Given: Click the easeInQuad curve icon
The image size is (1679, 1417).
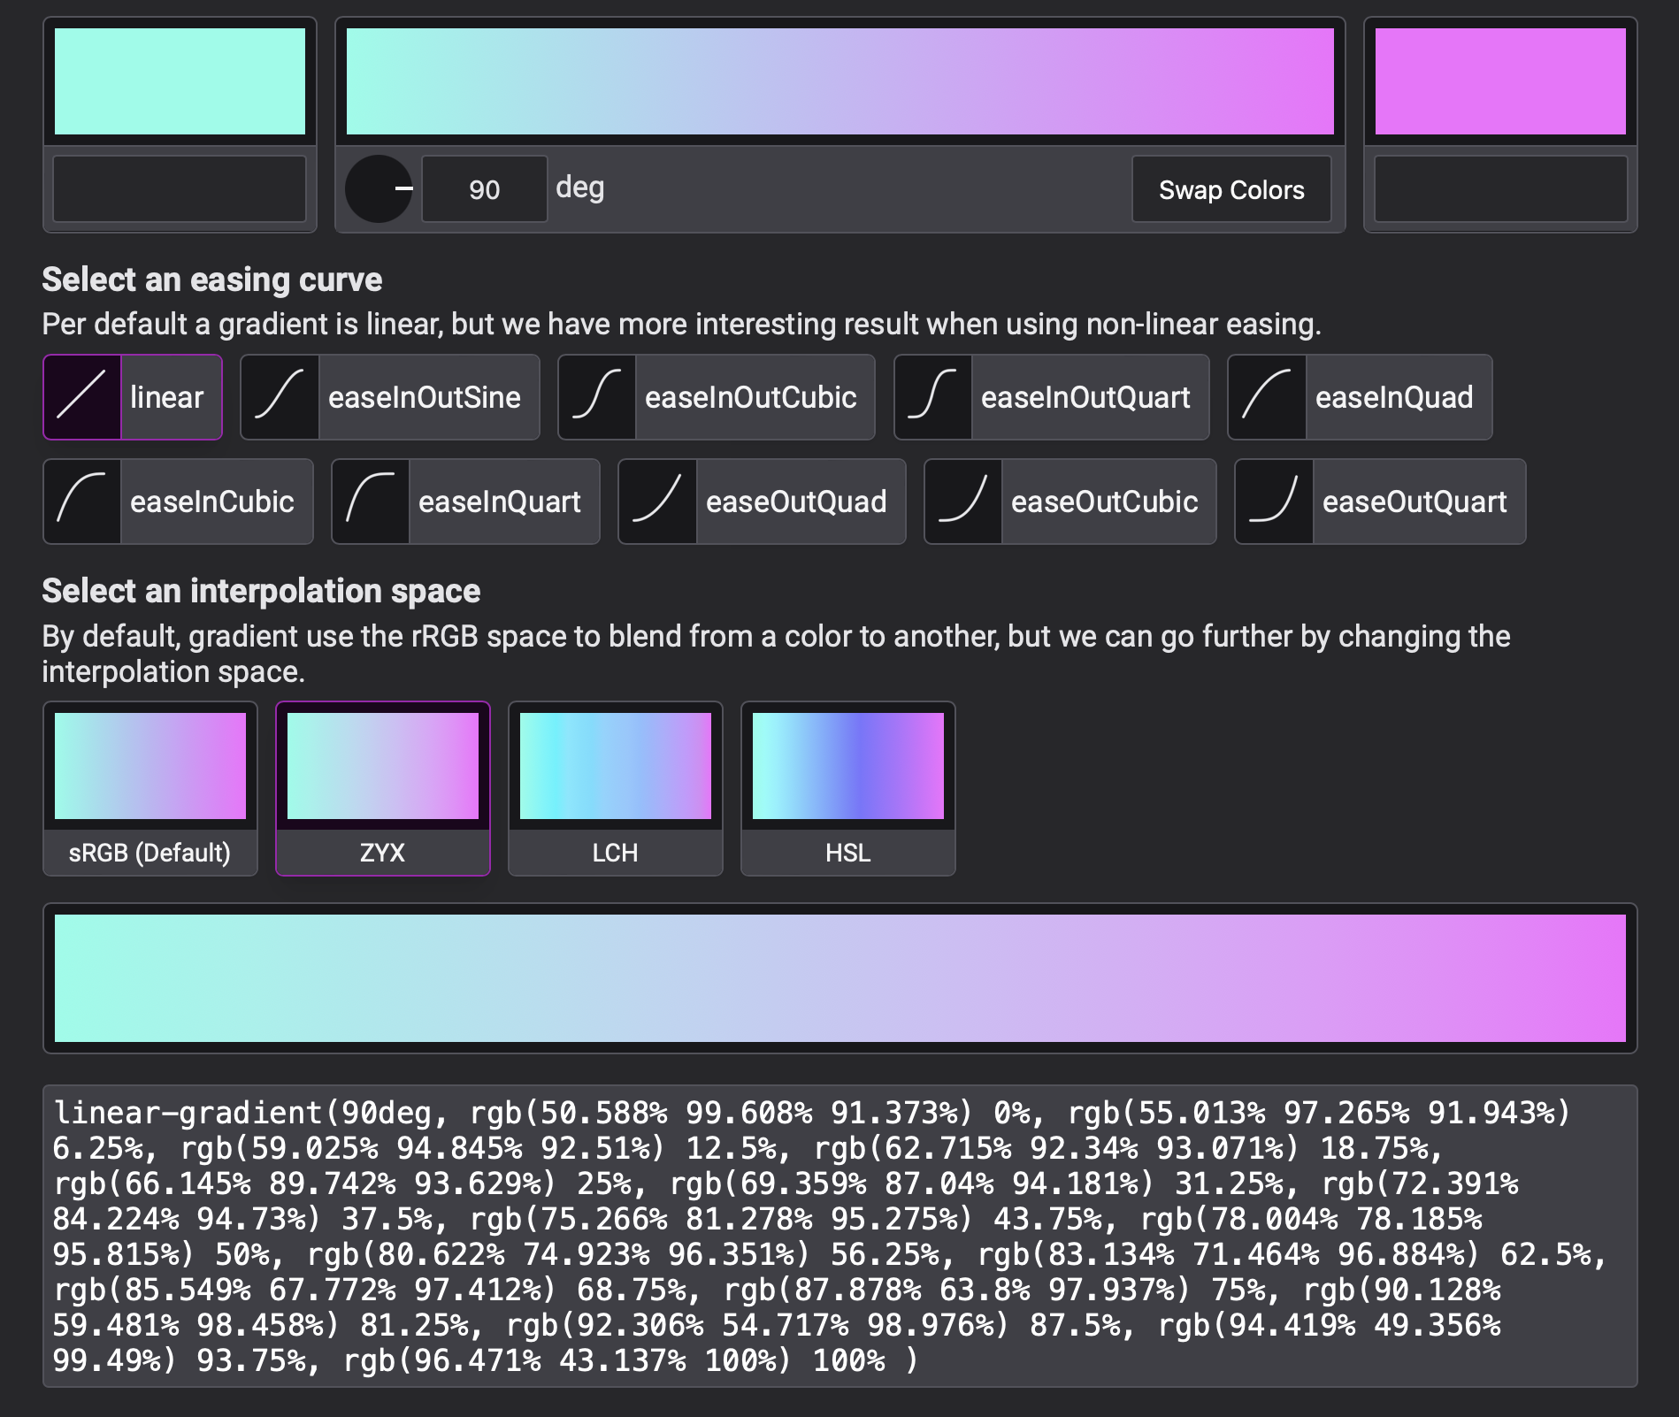Looking at the screenshot, I should point(1267,397).
